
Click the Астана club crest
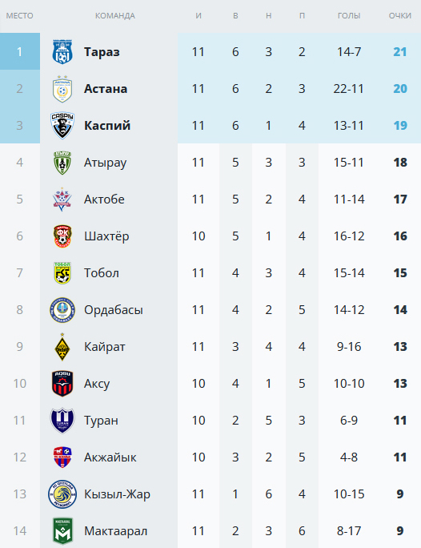coord(62,88)
